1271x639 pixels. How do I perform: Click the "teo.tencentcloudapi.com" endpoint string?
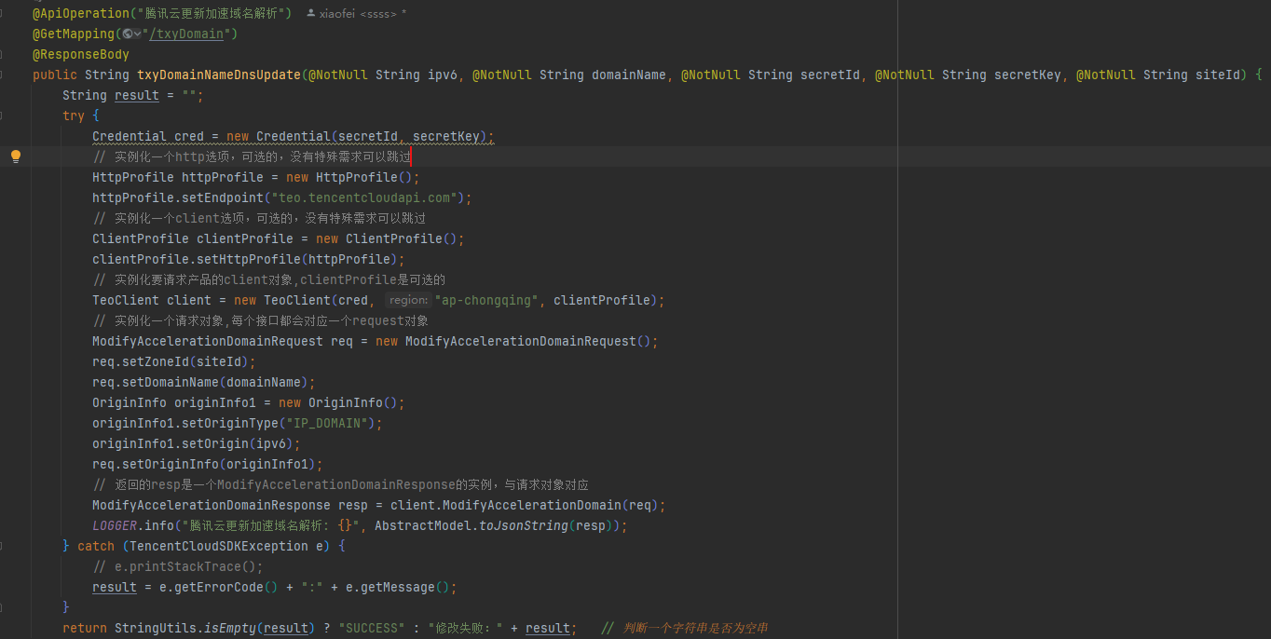pos(364,197)
